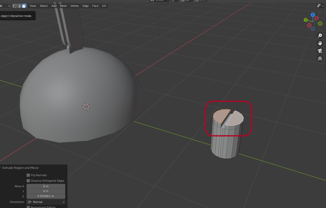Enable the Flip Normals checkbox

(x=28, y=175)
